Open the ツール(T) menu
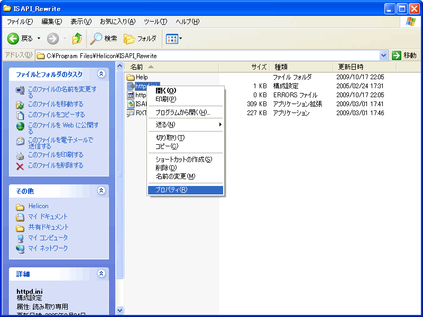 click(x=155, y=22)
